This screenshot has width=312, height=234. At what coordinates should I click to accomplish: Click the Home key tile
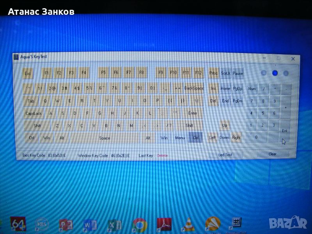[225, 89]
